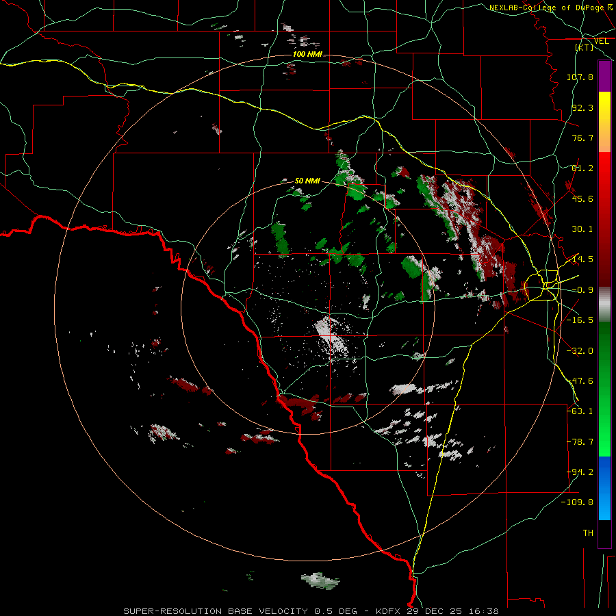616x616 pixels.
Task: Click the dark green segment of the color bar
Action: pos(604,346)
